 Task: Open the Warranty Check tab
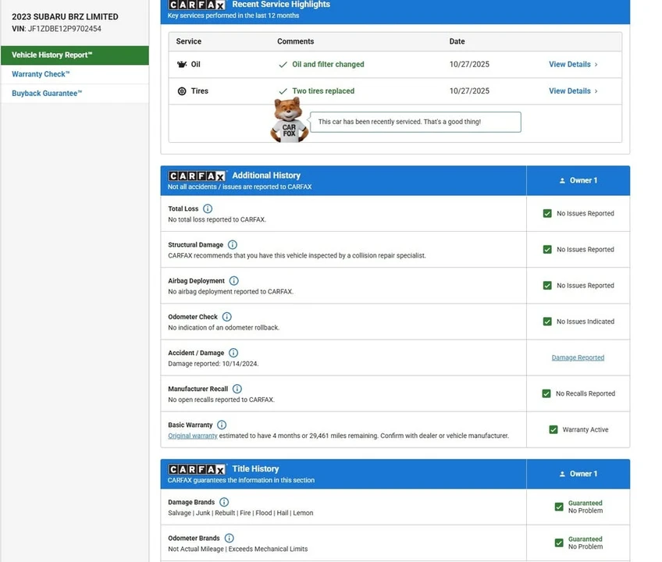pos(75,74)
